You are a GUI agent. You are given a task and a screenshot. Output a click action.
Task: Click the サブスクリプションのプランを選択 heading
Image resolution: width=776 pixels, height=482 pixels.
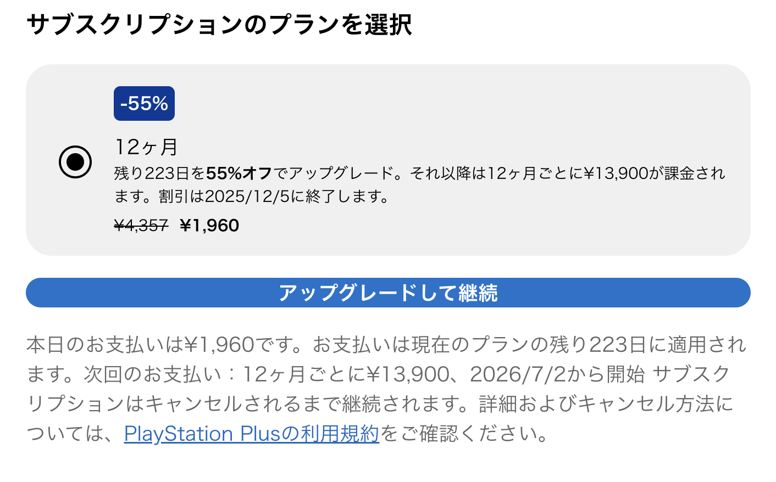pos(219,25)
